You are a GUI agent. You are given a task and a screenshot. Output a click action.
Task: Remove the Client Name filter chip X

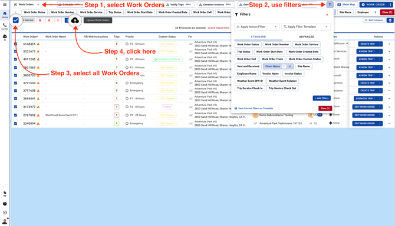pos(289,67)
